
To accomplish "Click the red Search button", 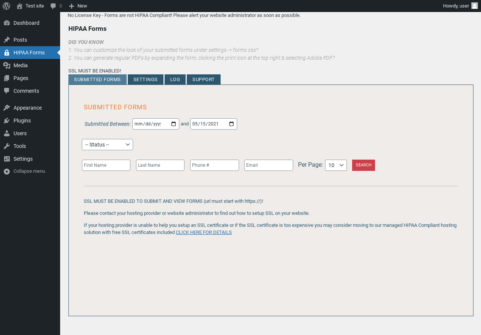I will (363, 165).
